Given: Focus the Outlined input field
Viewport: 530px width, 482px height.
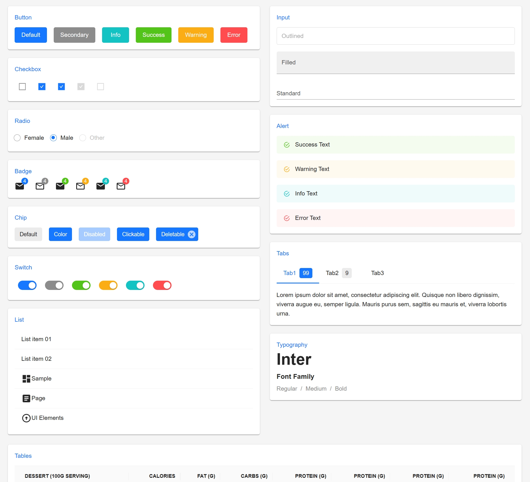Looking at the screenshot, I should click(x=395, y=36).
